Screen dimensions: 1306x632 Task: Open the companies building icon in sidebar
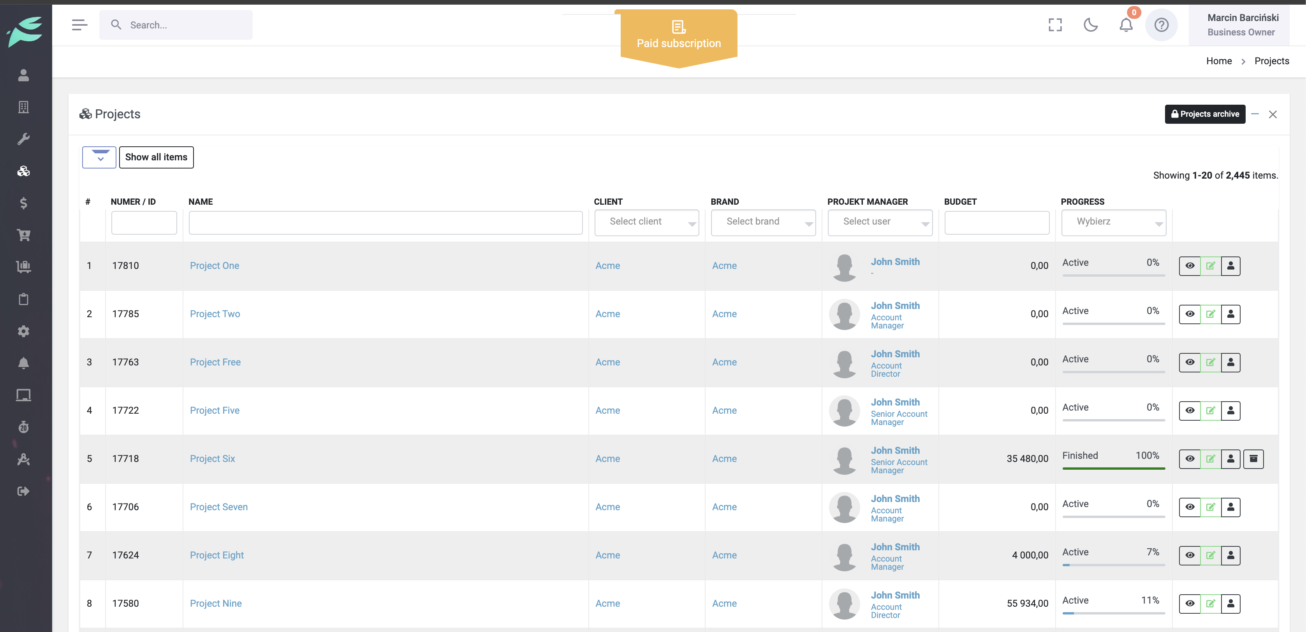(x=23, y=107)
